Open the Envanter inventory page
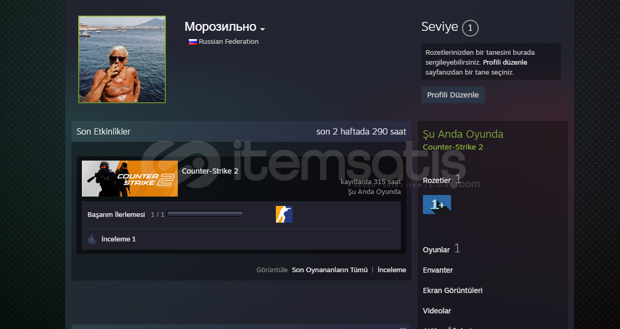 pos(437,270)
